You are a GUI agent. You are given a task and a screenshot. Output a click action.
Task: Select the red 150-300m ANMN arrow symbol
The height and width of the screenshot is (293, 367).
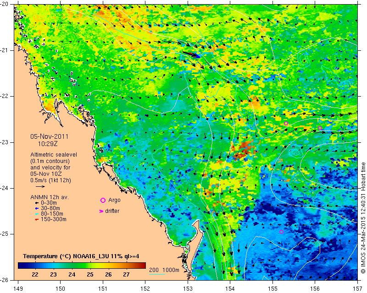[37, 220]
